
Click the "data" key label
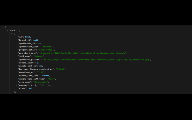pos(13,30)
